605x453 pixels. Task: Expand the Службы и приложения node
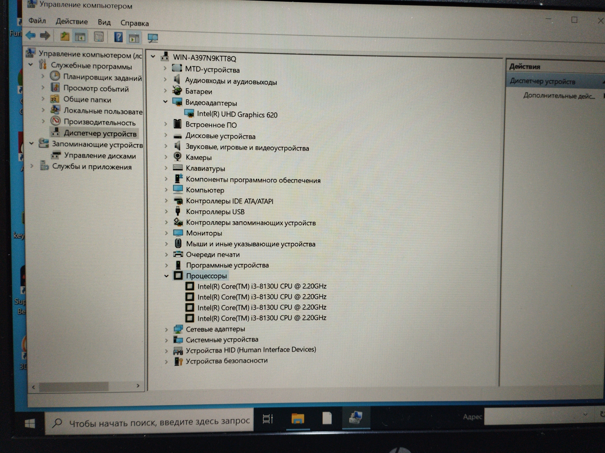32,165
